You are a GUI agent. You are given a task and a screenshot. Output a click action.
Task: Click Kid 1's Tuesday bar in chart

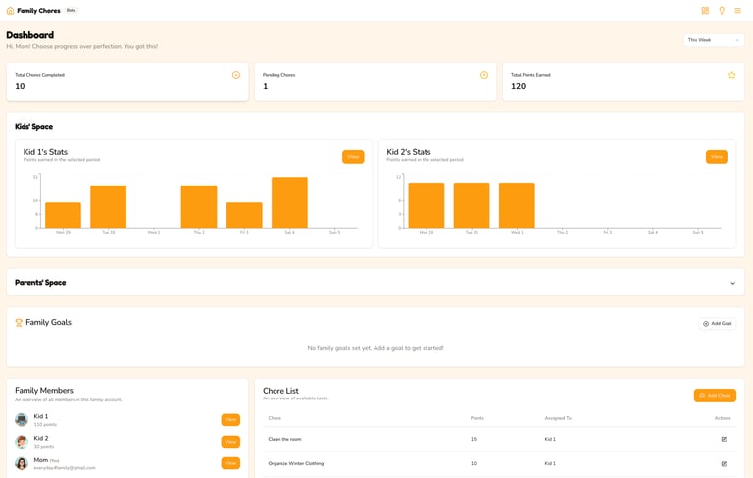pos(109,207)
